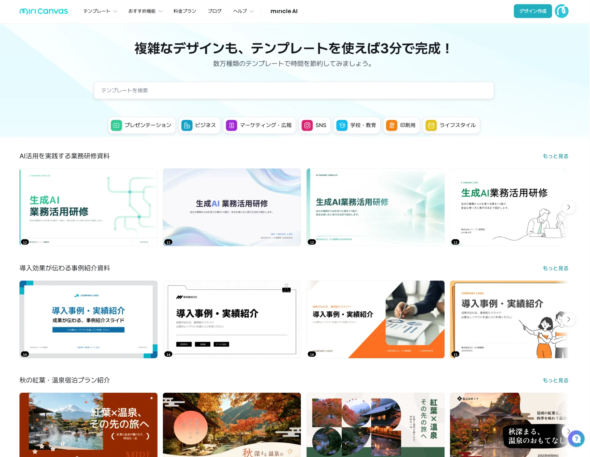This screenshot has width=590, height=457.
Task: Open the teal glass 生成AI業務活用研修 template
Action: [376, 207]
